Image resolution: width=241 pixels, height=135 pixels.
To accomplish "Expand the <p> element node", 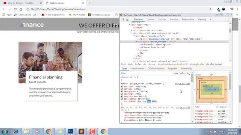I will coord(138,50).
